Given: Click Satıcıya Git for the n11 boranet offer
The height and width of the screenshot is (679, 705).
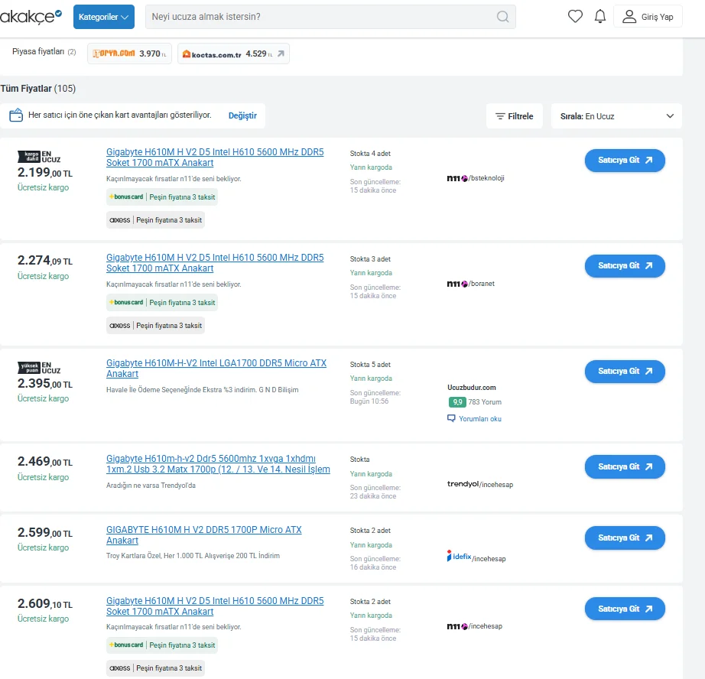Looking at the screenshot, I should [x=625, y=266].
